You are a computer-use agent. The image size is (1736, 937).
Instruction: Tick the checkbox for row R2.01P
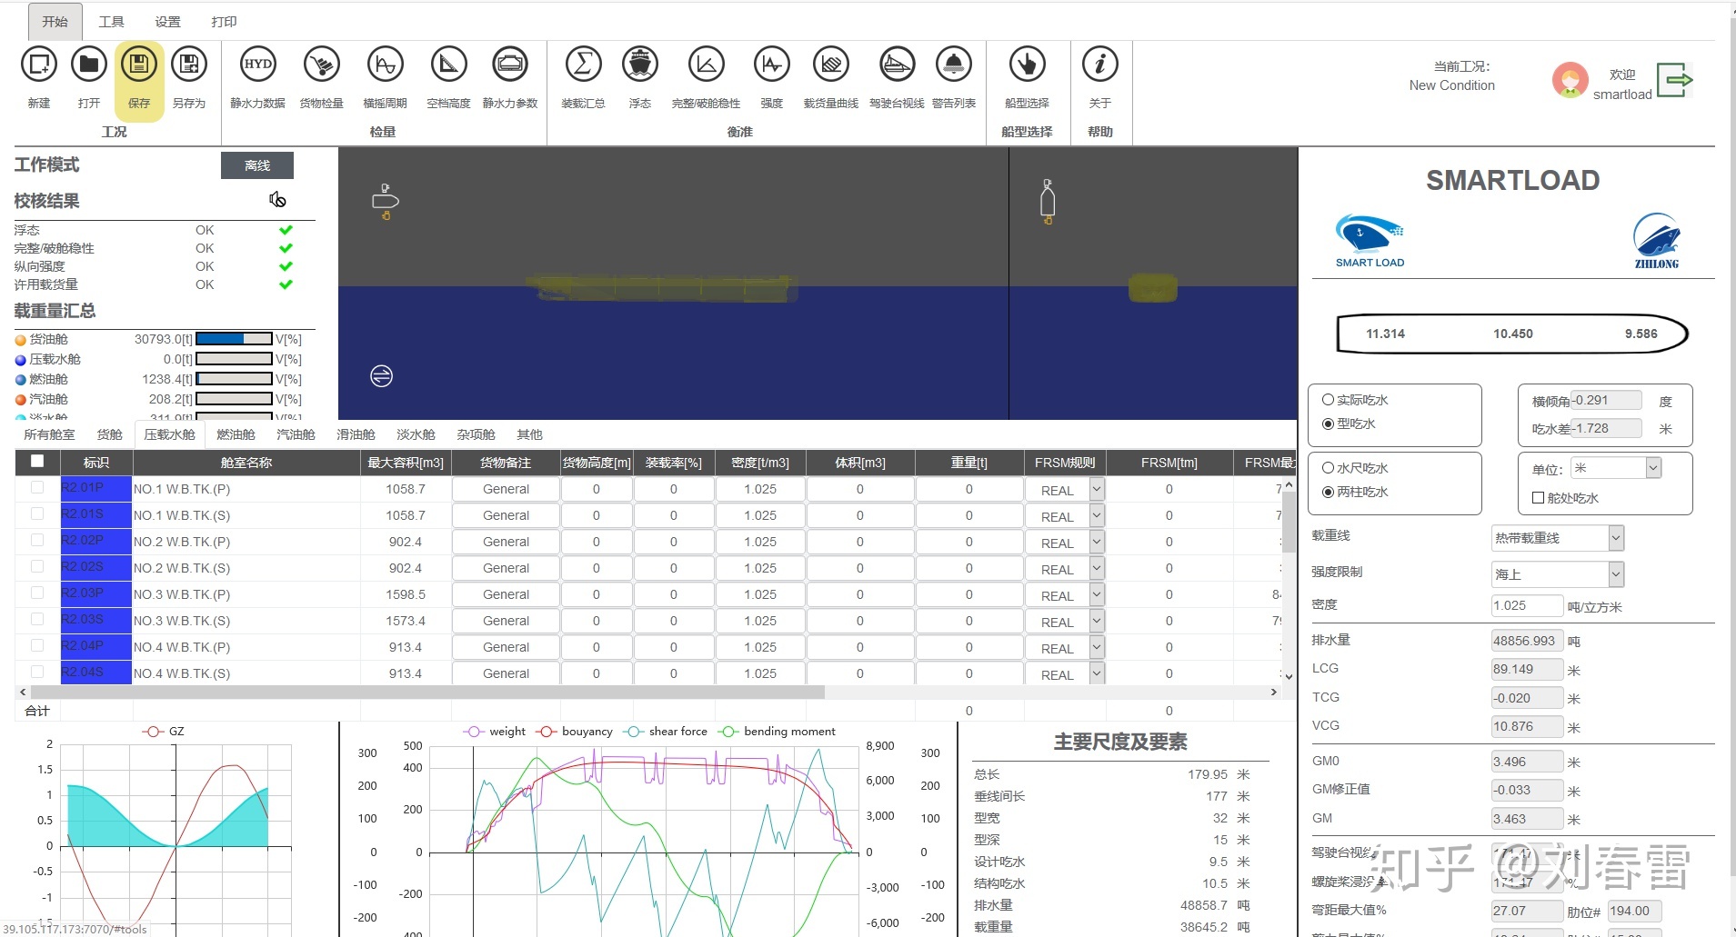(x=37, y=488)
